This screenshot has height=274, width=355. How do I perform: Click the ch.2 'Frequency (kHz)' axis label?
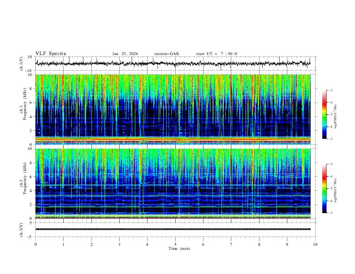pos(25,178)
